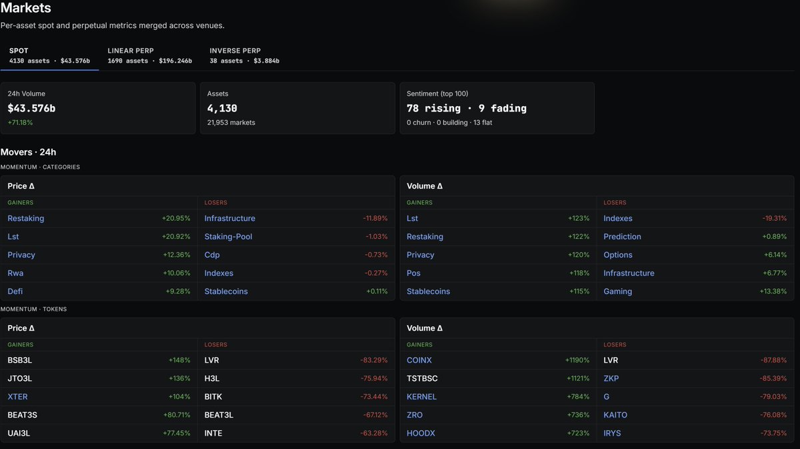Select the INVERSE PERP tab
This screenshot has height=449, width=800.
[244, 55]
